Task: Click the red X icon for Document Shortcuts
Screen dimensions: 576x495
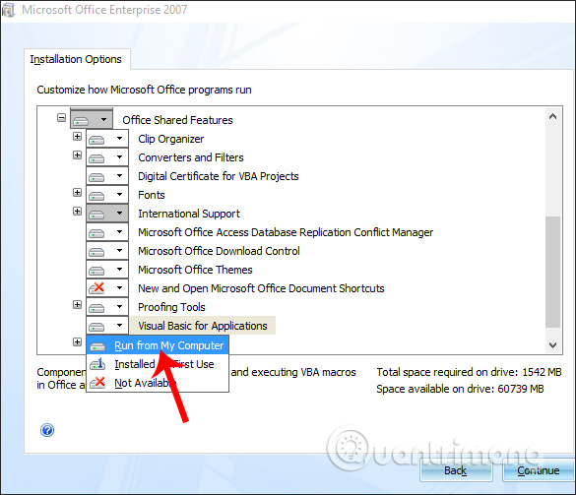Action: click(x=96, y=288)
